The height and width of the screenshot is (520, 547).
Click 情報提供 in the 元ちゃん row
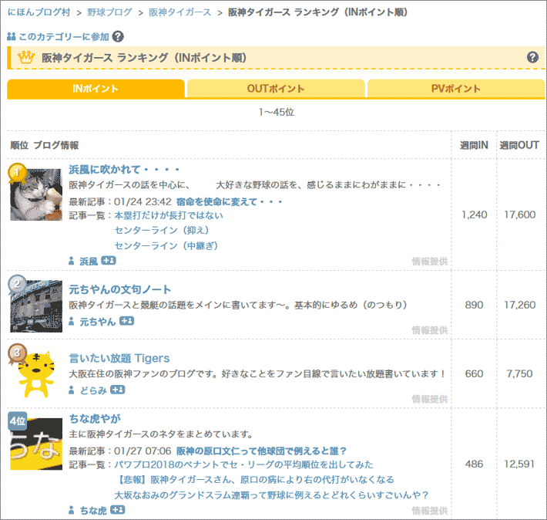point(429,330)
